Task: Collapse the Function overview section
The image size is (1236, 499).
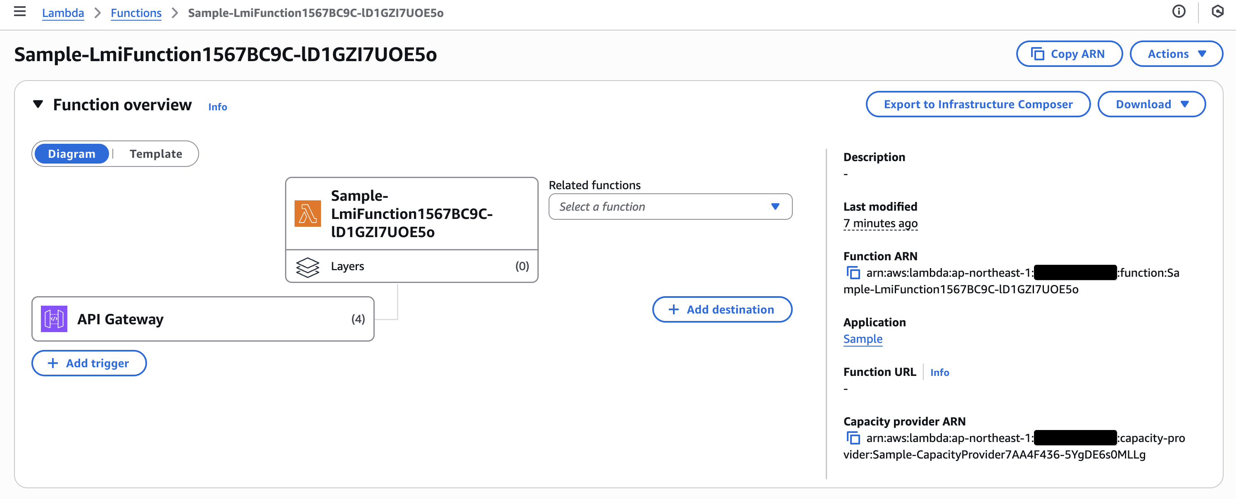Action: point(38,104)
